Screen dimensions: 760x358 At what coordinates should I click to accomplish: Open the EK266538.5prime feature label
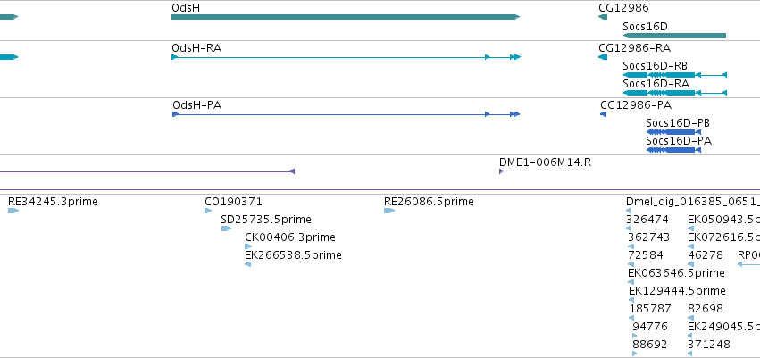coord(293,254)
